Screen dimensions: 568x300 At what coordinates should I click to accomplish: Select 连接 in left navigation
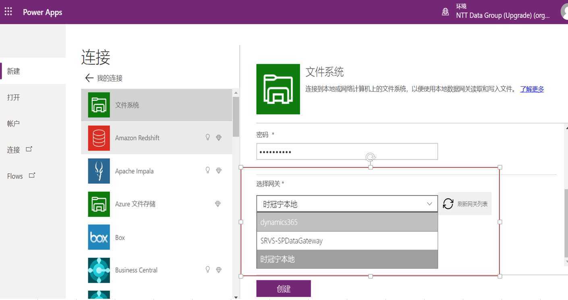click(13, 150)
